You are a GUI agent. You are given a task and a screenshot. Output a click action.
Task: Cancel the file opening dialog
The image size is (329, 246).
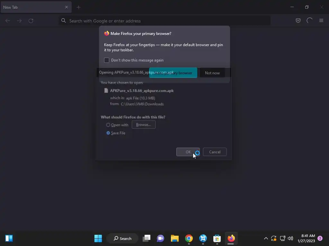pos(215,152)
